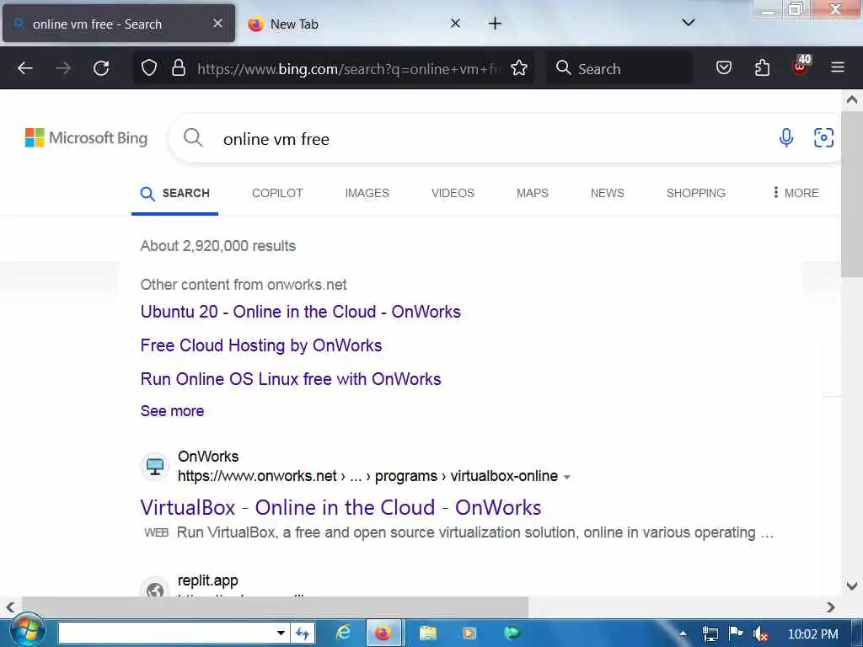Go to Microsoft Bing home logo
Viewport: 863px width, 647px height.
87,137
